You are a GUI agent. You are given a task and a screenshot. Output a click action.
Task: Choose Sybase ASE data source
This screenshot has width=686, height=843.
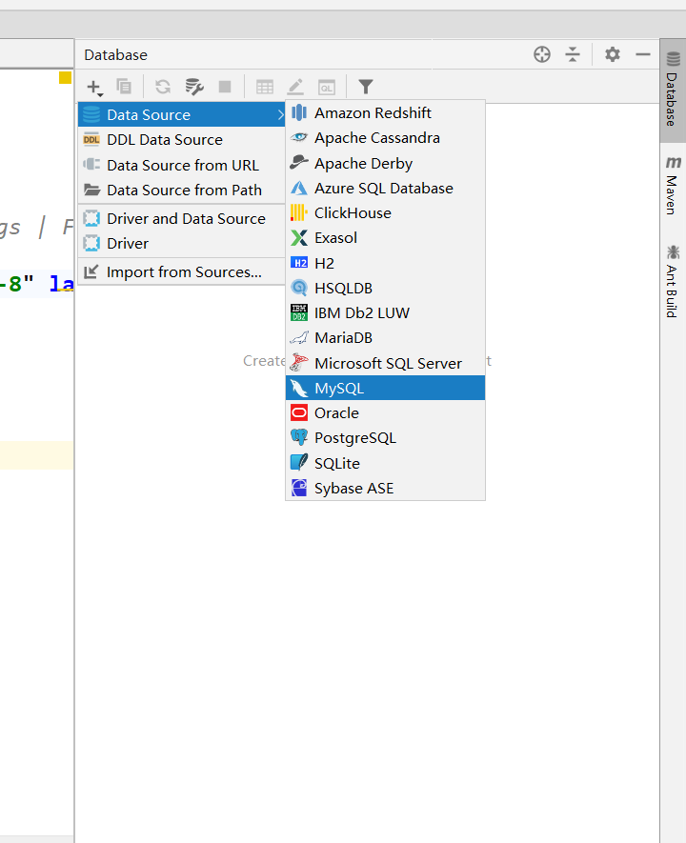(385, 488)
